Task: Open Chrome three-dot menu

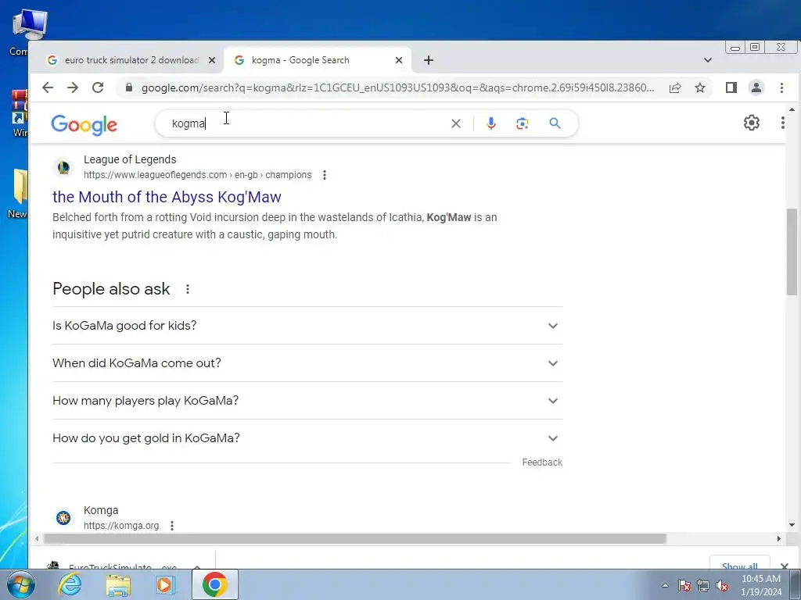Action: 781,87
